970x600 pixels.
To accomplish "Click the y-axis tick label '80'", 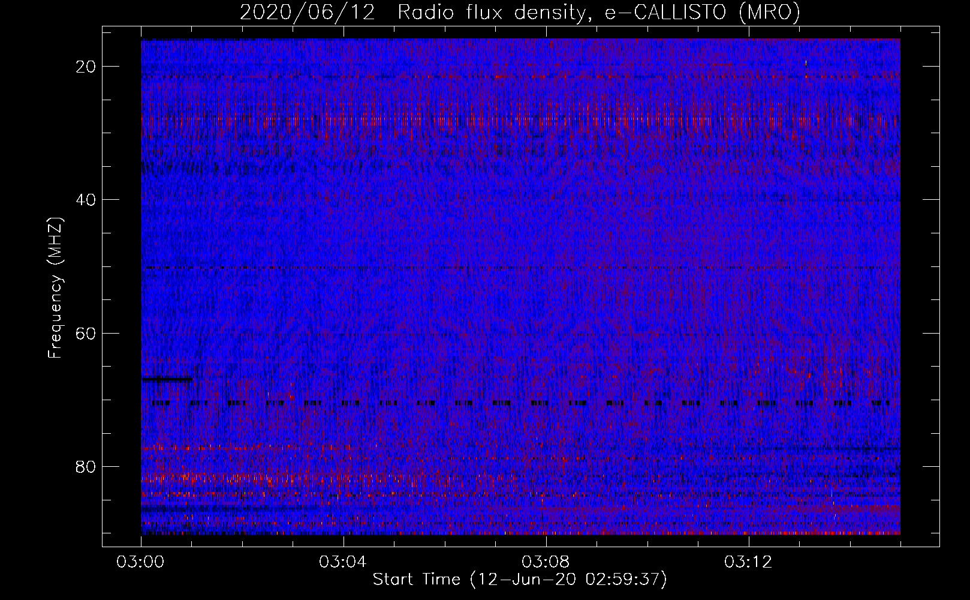I will point(86,466).
